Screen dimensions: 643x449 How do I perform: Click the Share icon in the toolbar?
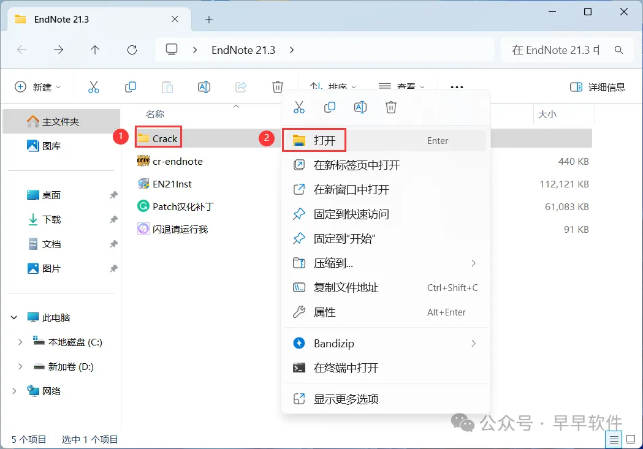coord(241,87)
